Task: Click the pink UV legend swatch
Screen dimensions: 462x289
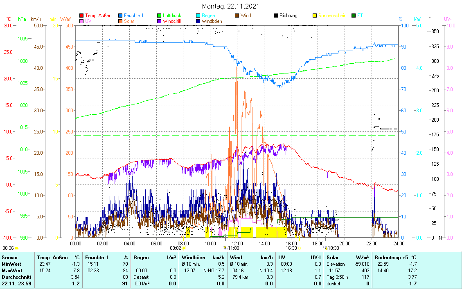Action: coord(81,21)
